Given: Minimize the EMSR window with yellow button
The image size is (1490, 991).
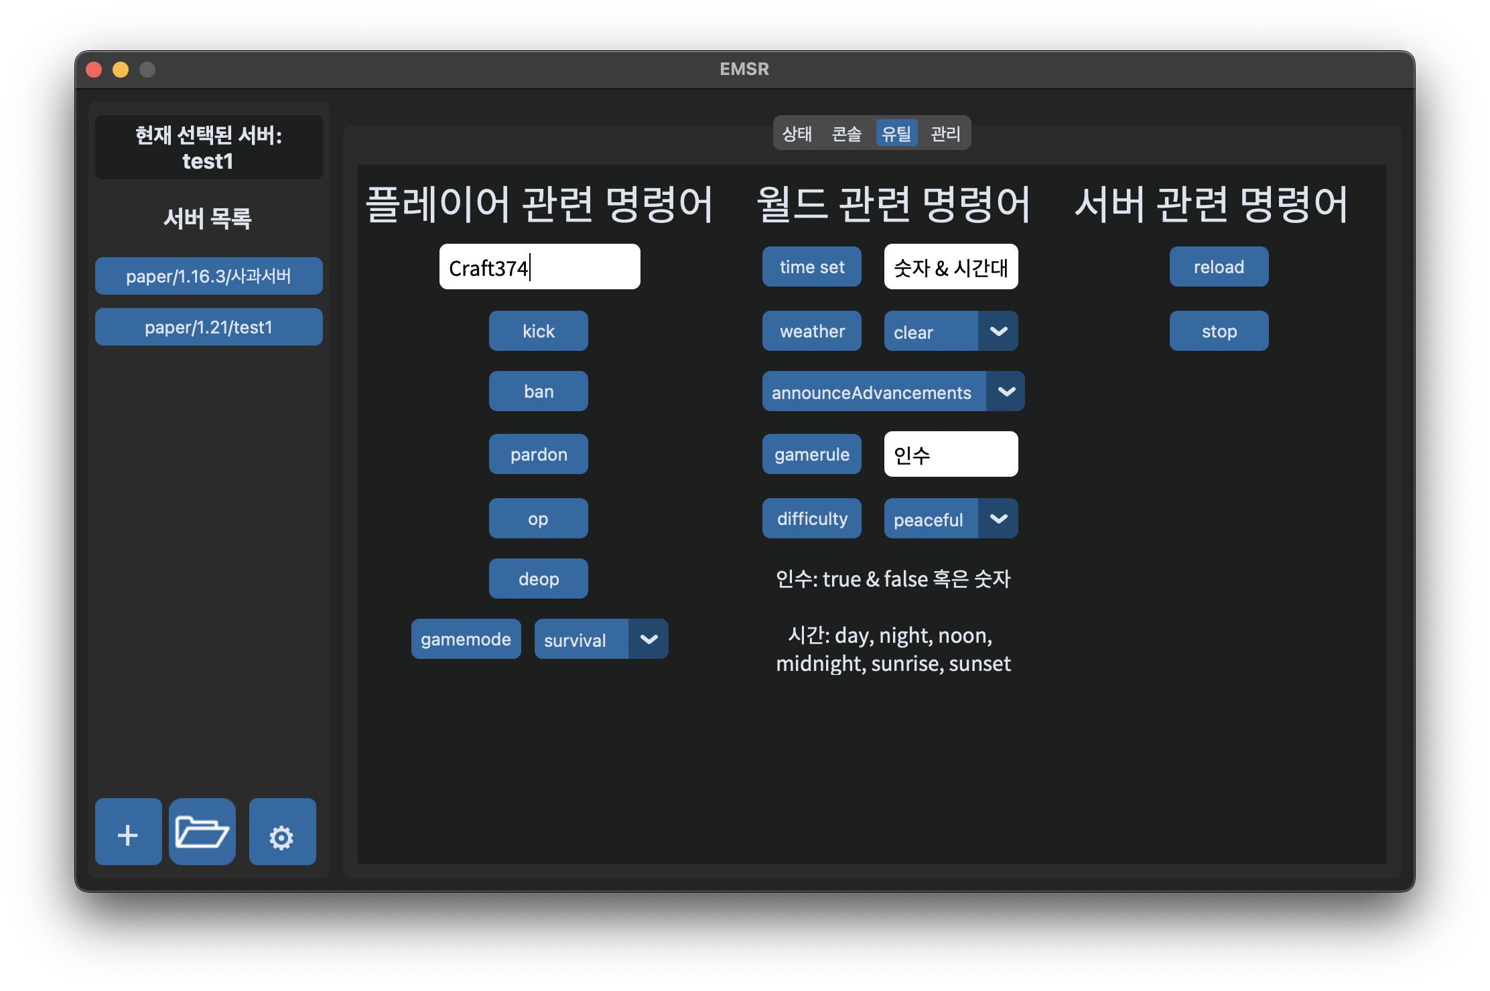Looking at the screenshot, I should [x=121, y=69].
